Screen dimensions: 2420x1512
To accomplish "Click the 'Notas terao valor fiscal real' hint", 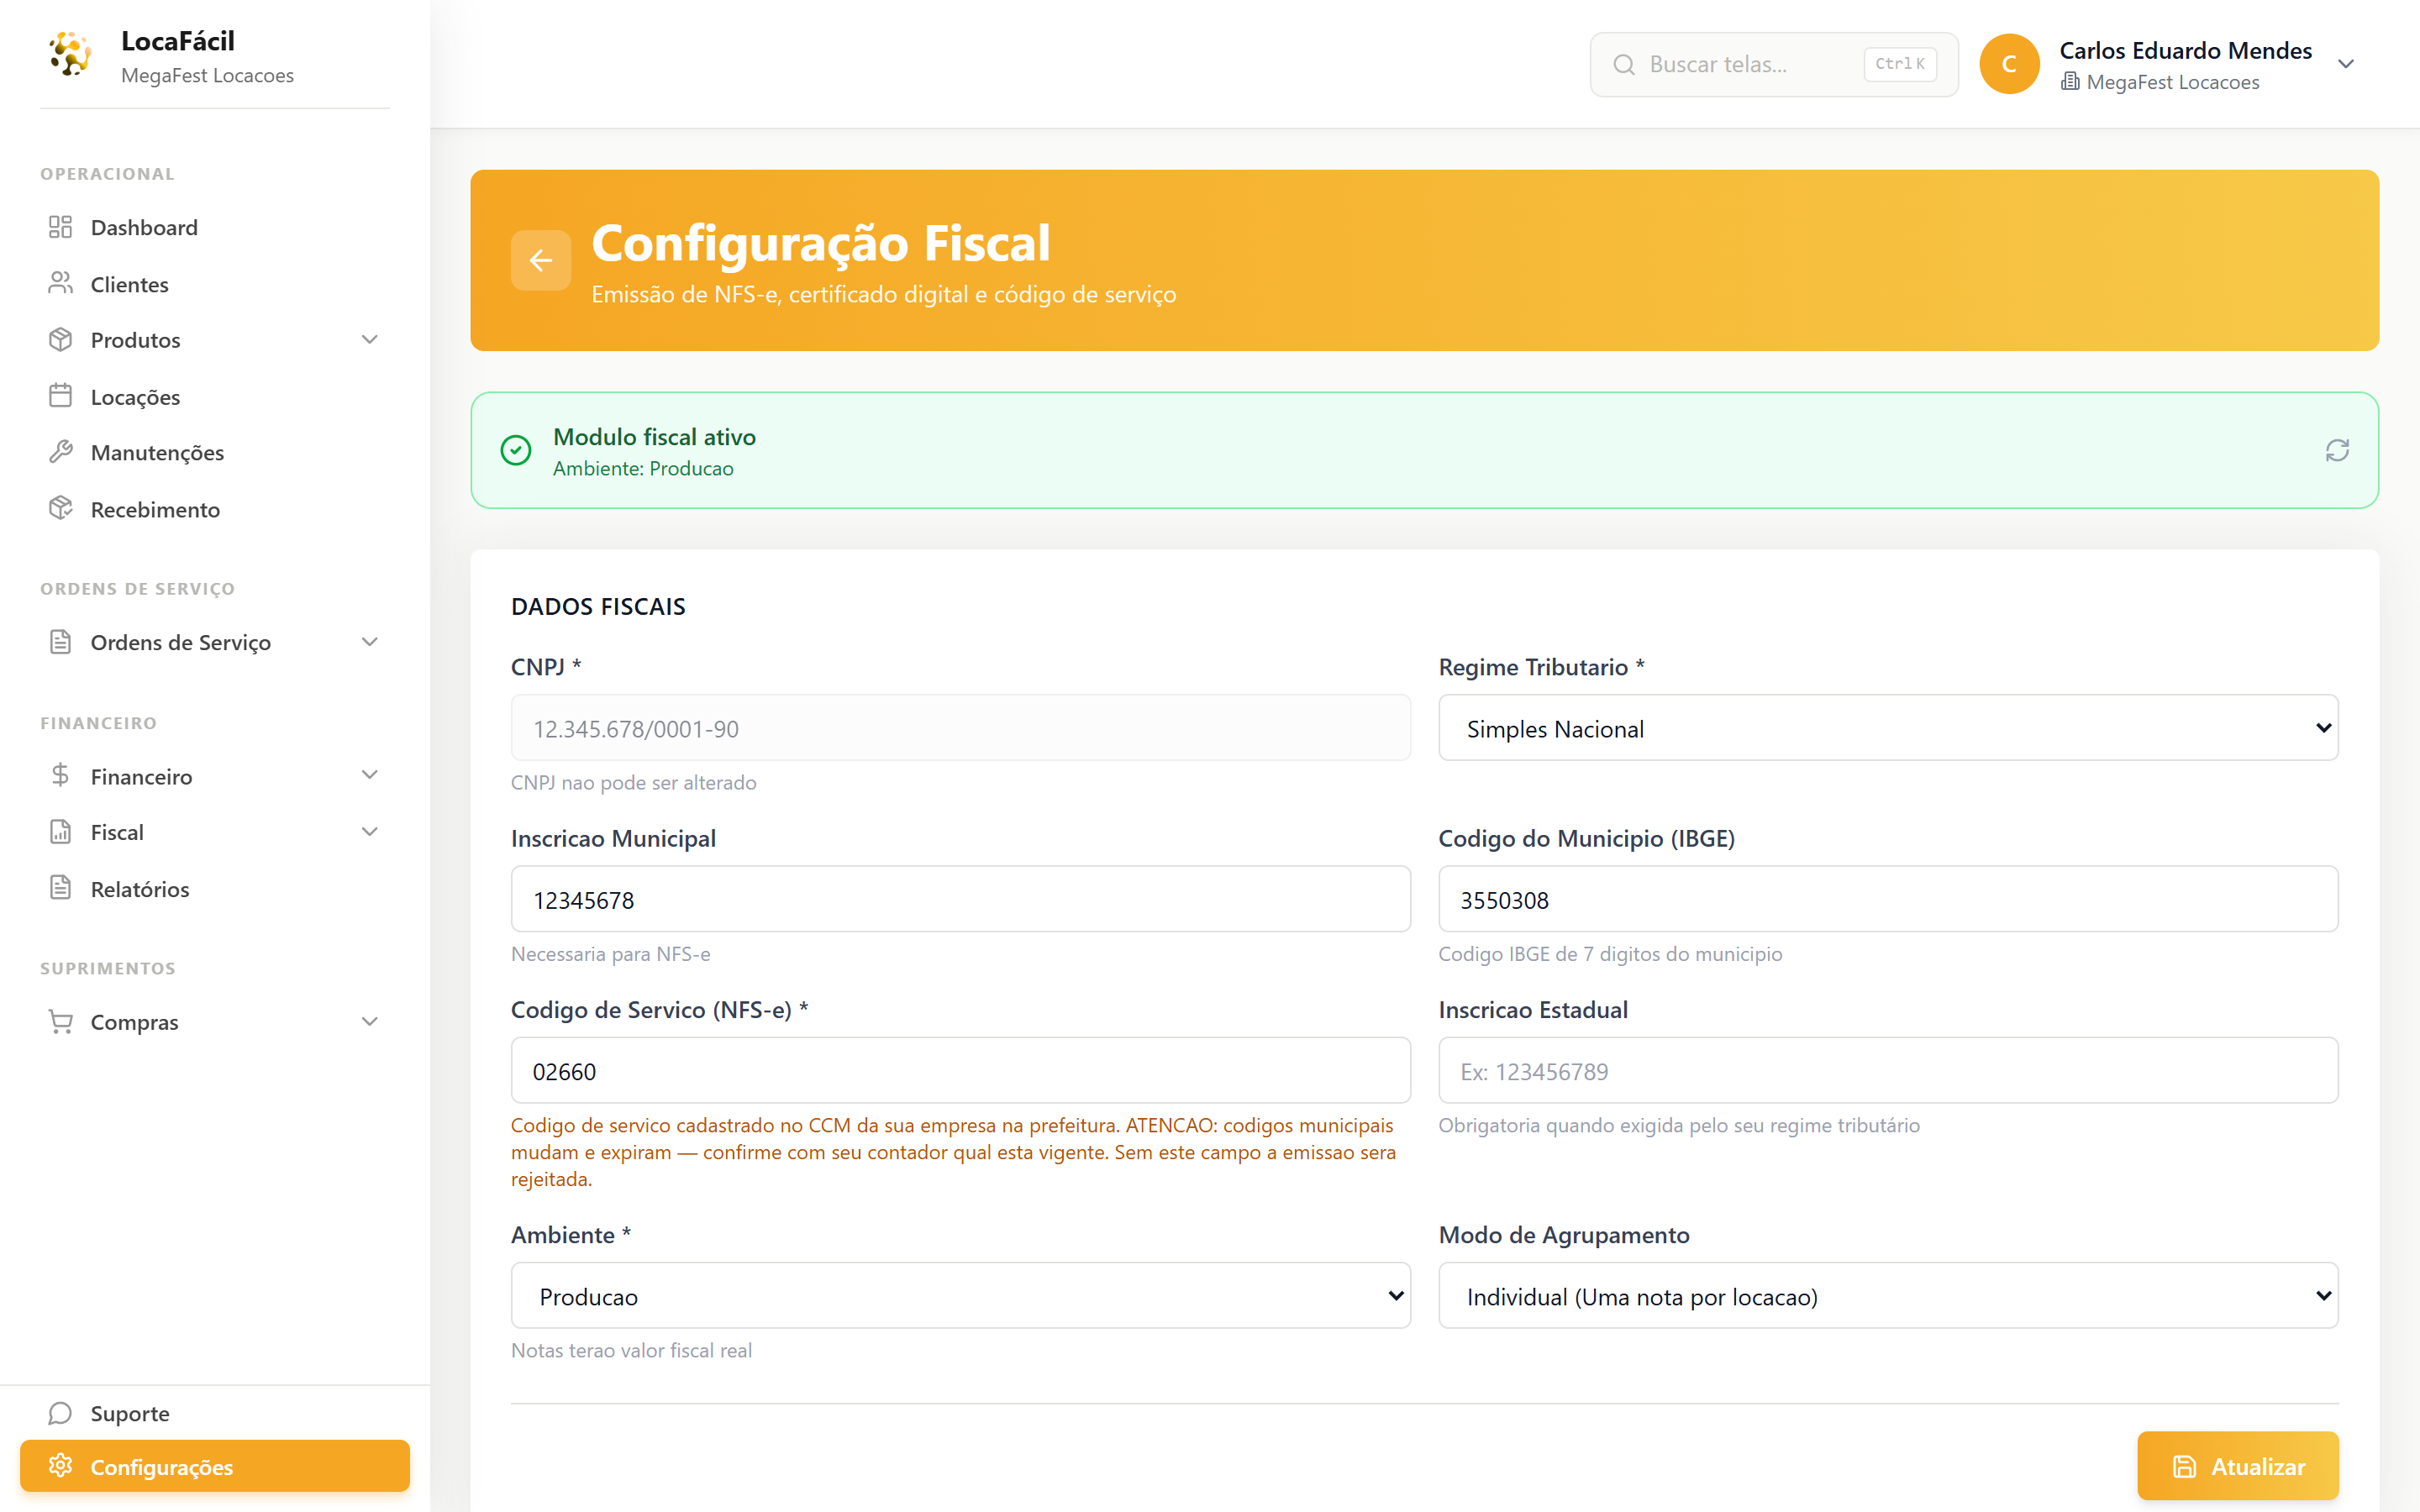I will point(631,1350).
